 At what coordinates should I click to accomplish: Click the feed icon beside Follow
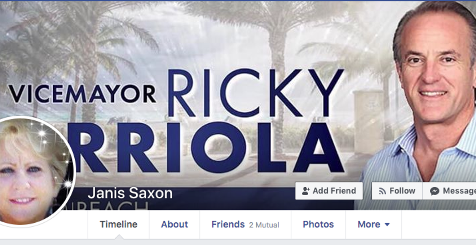click(383, 191)
